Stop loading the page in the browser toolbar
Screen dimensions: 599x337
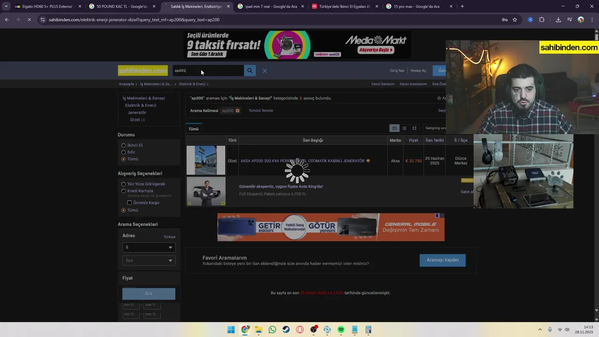(29, 20)
